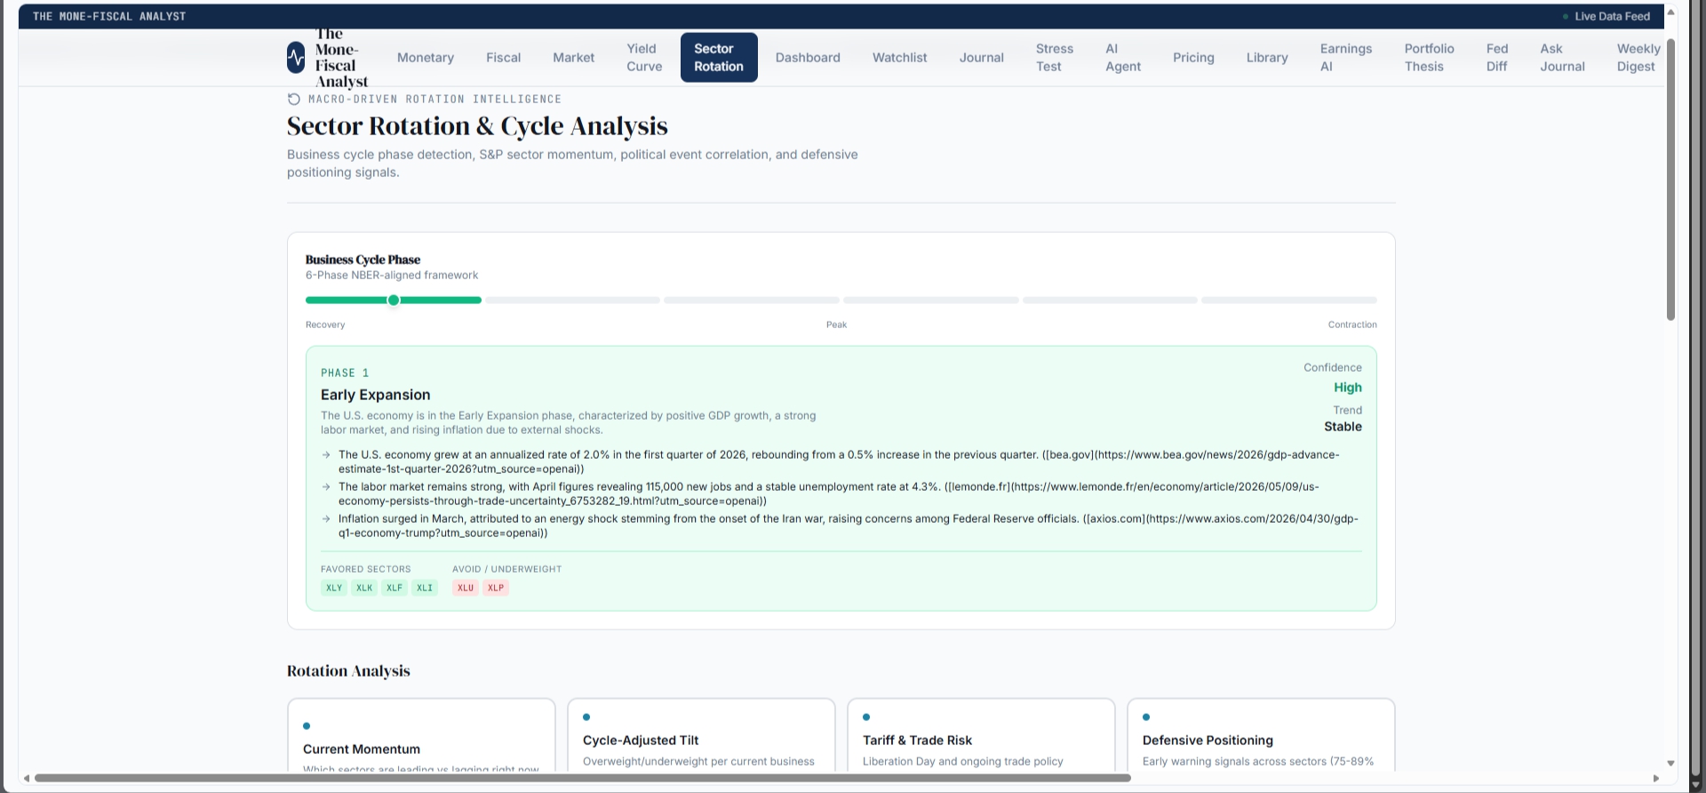Click the blue dot on Cycle-Adjusted Tilt card

(x=586, y=717)
